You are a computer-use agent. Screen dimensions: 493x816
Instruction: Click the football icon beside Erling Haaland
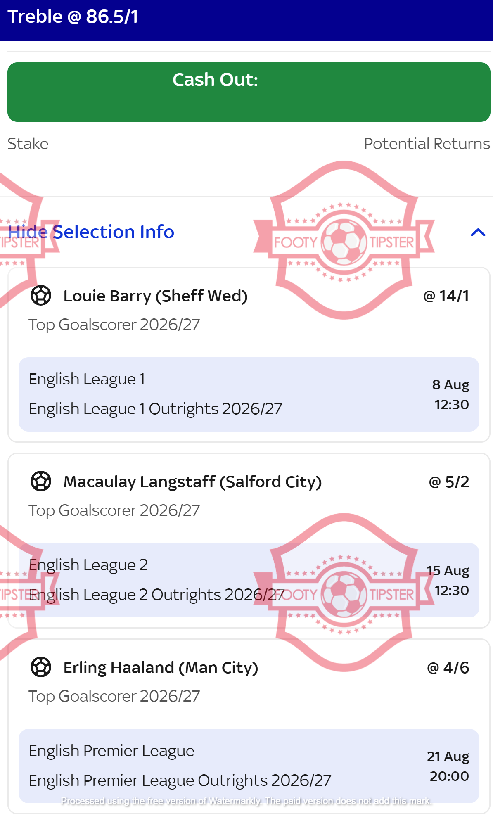41,667
